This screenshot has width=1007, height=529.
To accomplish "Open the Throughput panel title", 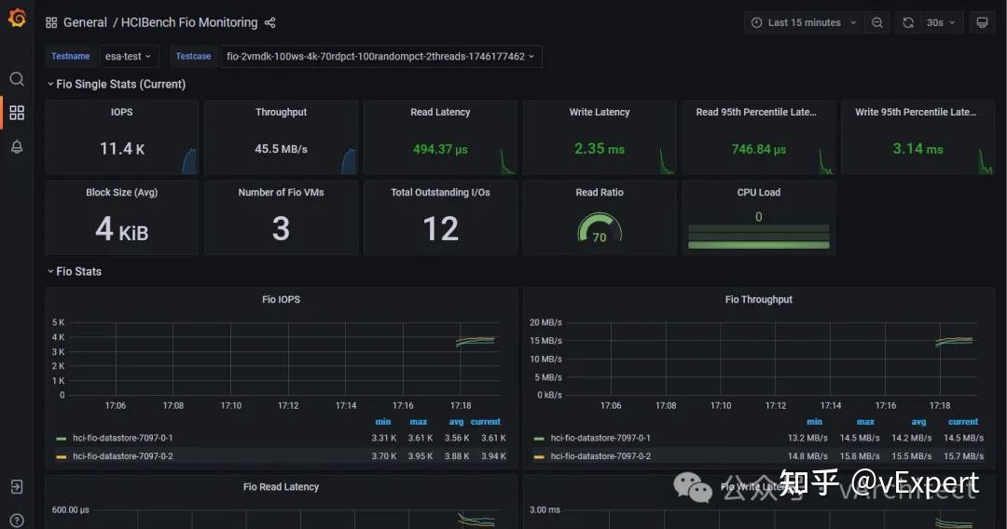I will point(281,112).
